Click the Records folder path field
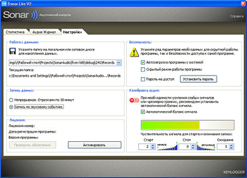This screenshot has height=178, width=247. coord(65,63)
